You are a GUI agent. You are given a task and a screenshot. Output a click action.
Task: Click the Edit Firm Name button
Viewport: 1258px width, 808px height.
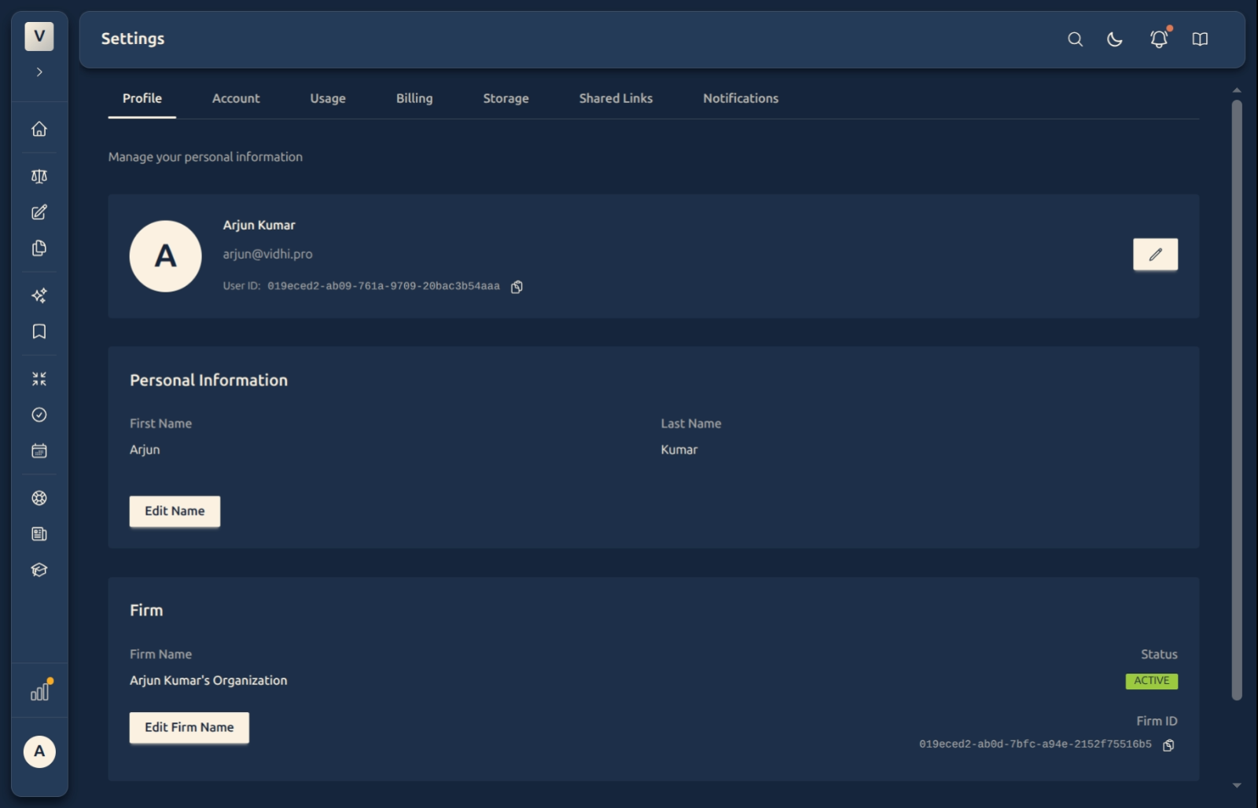tap(189, 728)
